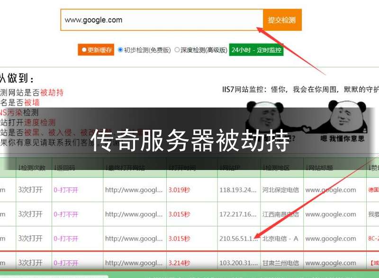Open the http://www.googl... link in 江西南昌电信 row
Viewport: 379px width, 278px height.
tap(134, 214)
